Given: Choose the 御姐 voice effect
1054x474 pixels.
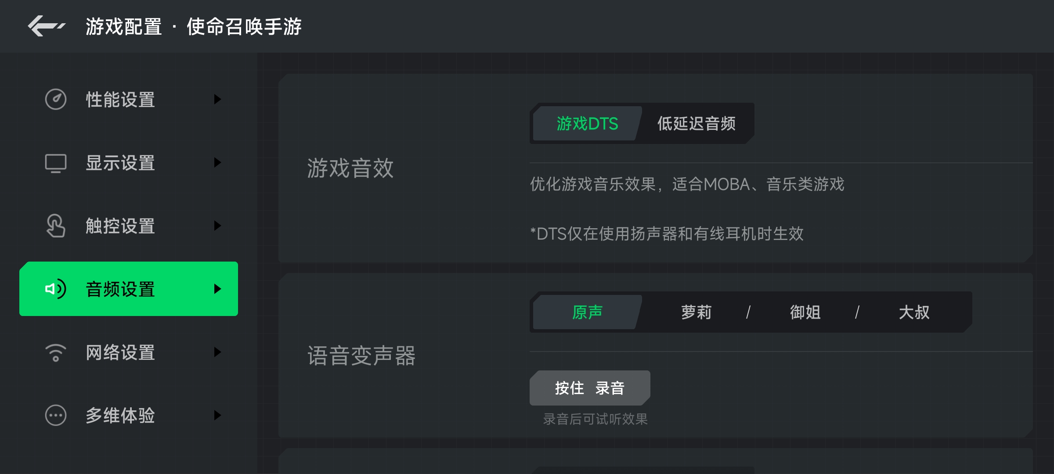Looking at the screenshot, I should (x=805, y=312).
